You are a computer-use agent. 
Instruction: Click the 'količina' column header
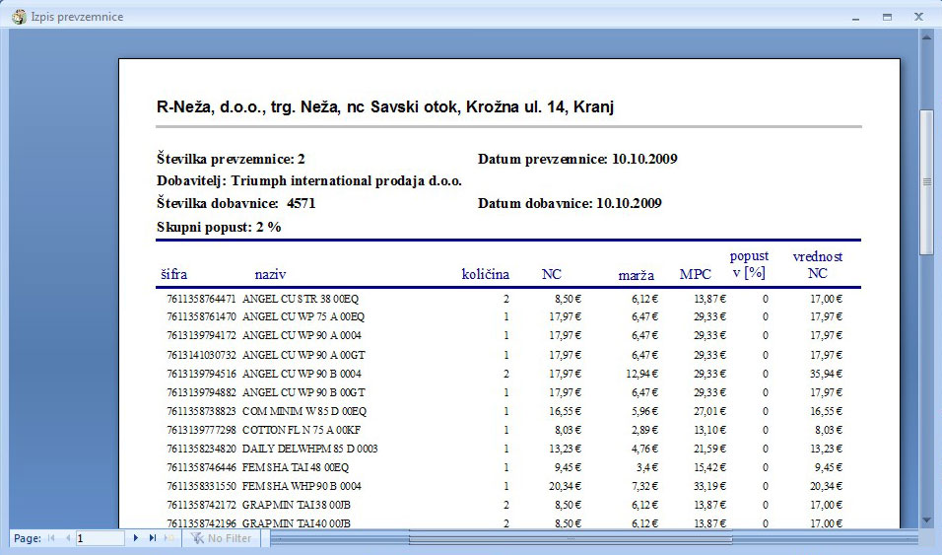pos(486,274)
